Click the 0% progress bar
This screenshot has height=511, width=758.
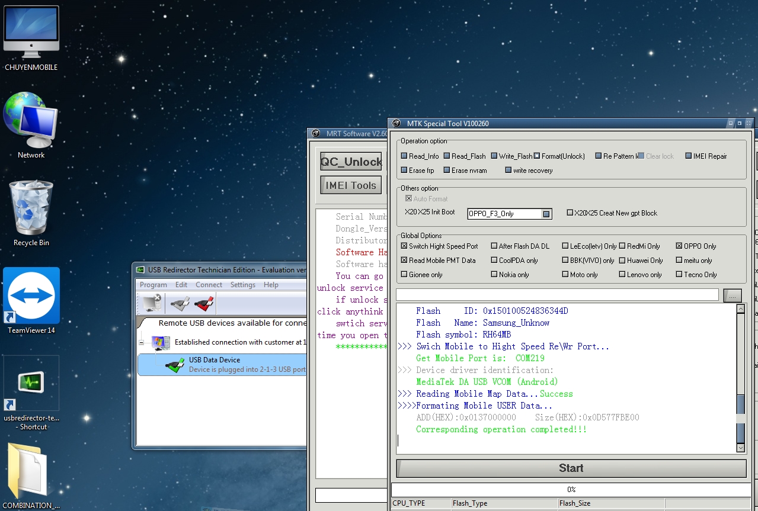click(571, 490)
